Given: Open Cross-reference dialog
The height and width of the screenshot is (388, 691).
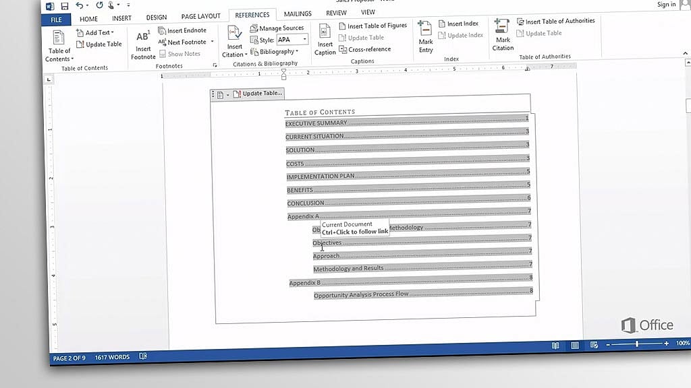Looking at the screenshot, I should pos(365,49).
